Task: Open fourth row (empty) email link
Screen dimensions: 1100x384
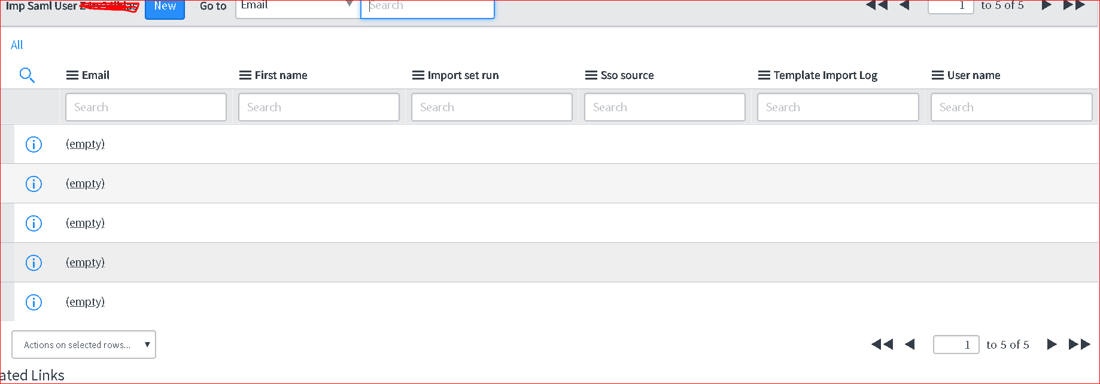Action: pos(85,263)
